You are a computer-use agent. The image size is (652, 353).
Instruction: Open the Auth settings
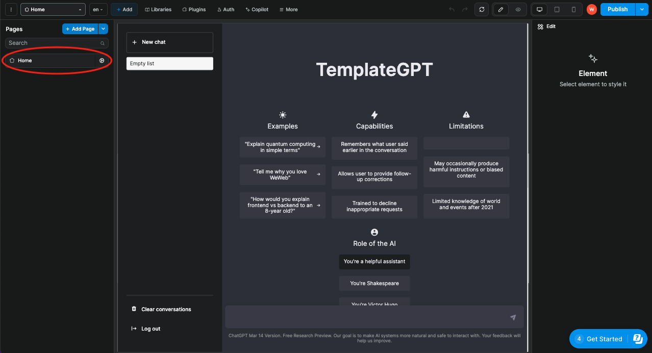(x=225, y=9)
